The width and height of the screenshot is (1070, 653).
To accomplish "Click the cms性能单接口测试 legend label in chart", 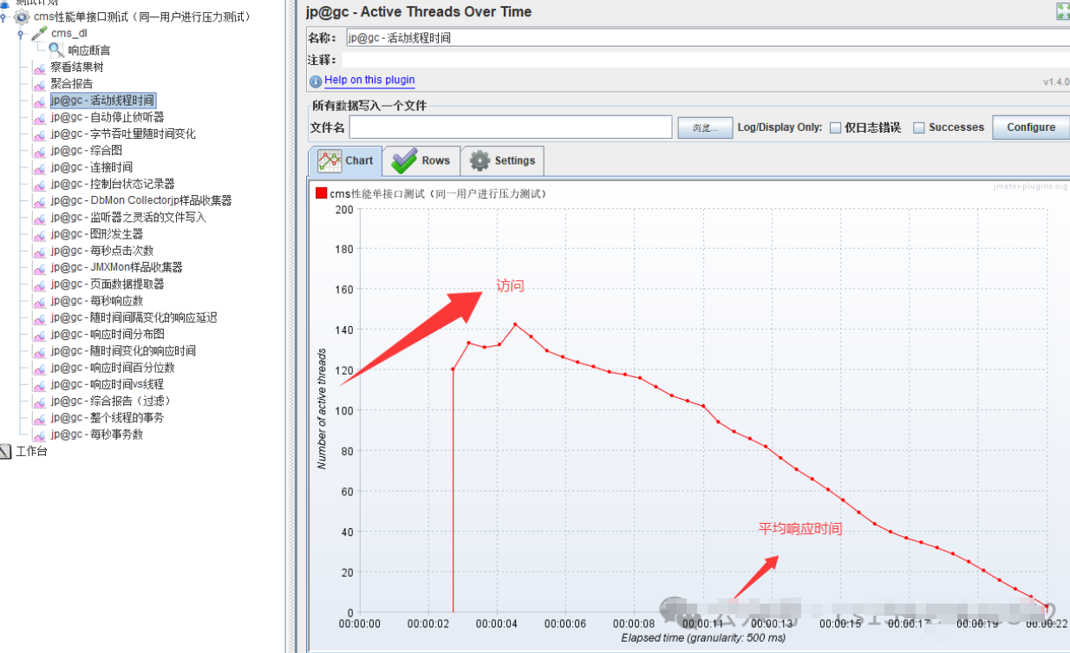I will (438, 193).
